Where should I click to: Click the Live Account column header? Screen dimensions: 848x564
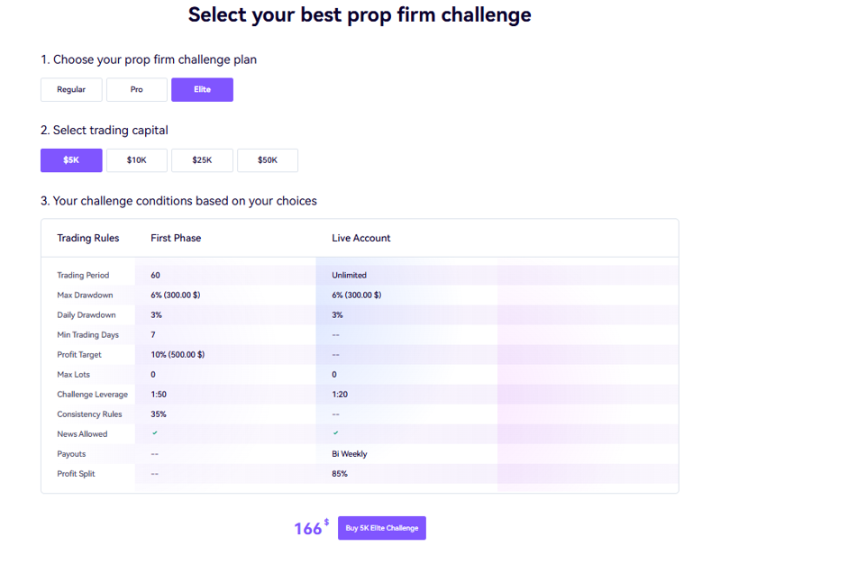coord(361,238)
